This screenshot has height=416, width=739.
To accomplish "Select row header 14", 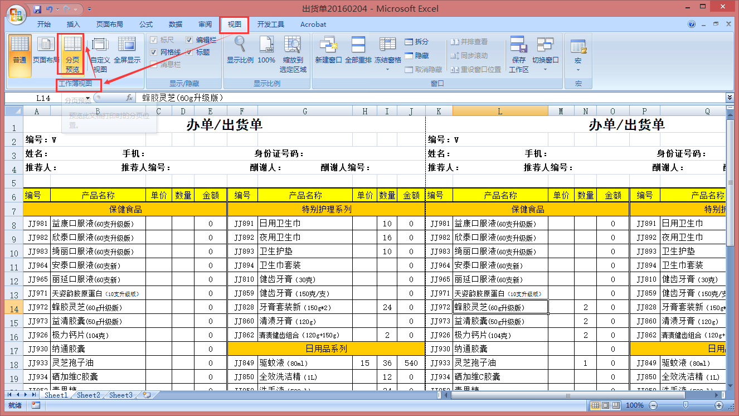I will (x=14, y=307).
